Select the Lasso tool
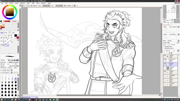Image resolution: width=180 pixels, height=101 pixels. (x=4, y=35)
